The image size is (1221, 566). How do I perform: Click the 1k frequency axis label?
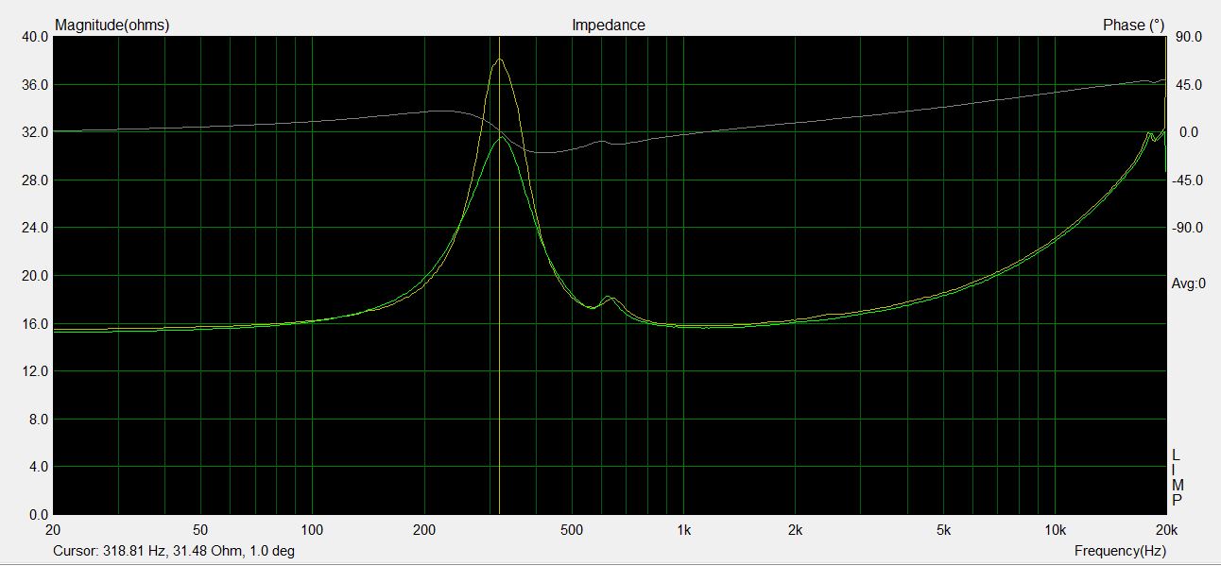click(683, 529)
